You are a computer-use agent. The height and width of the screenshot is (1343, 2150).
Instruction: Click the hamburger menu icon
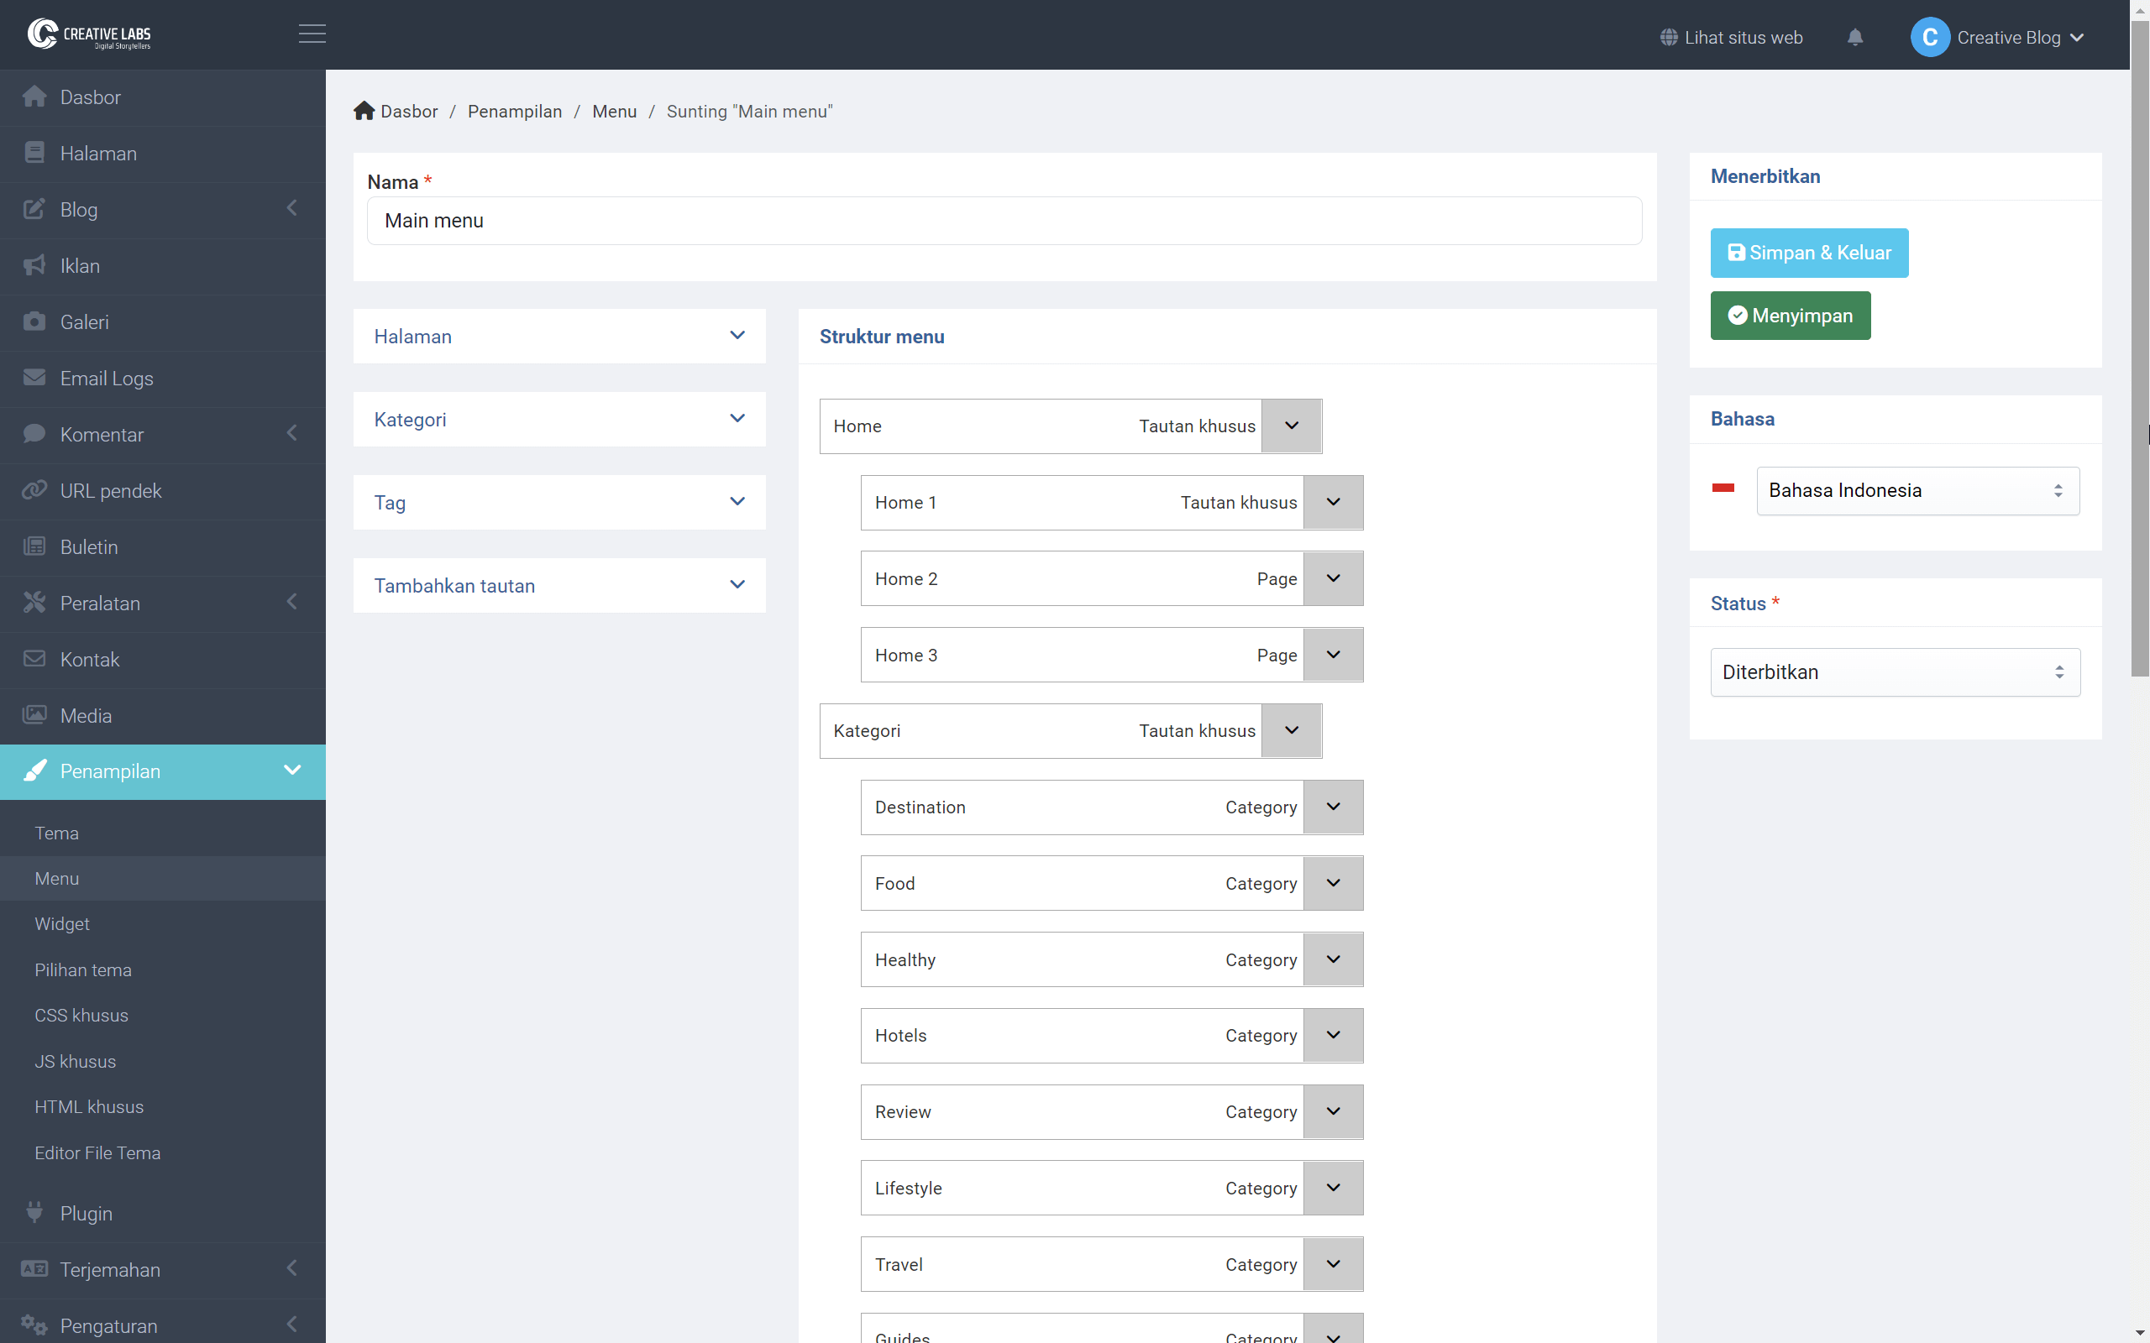312,34
